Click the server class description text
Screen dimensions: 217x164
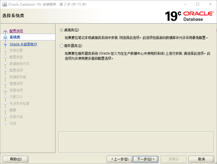pyautogui.click(x=137, y=56)
